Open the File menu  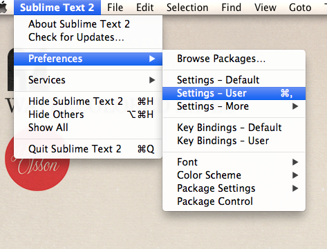(x=115, y=8)
